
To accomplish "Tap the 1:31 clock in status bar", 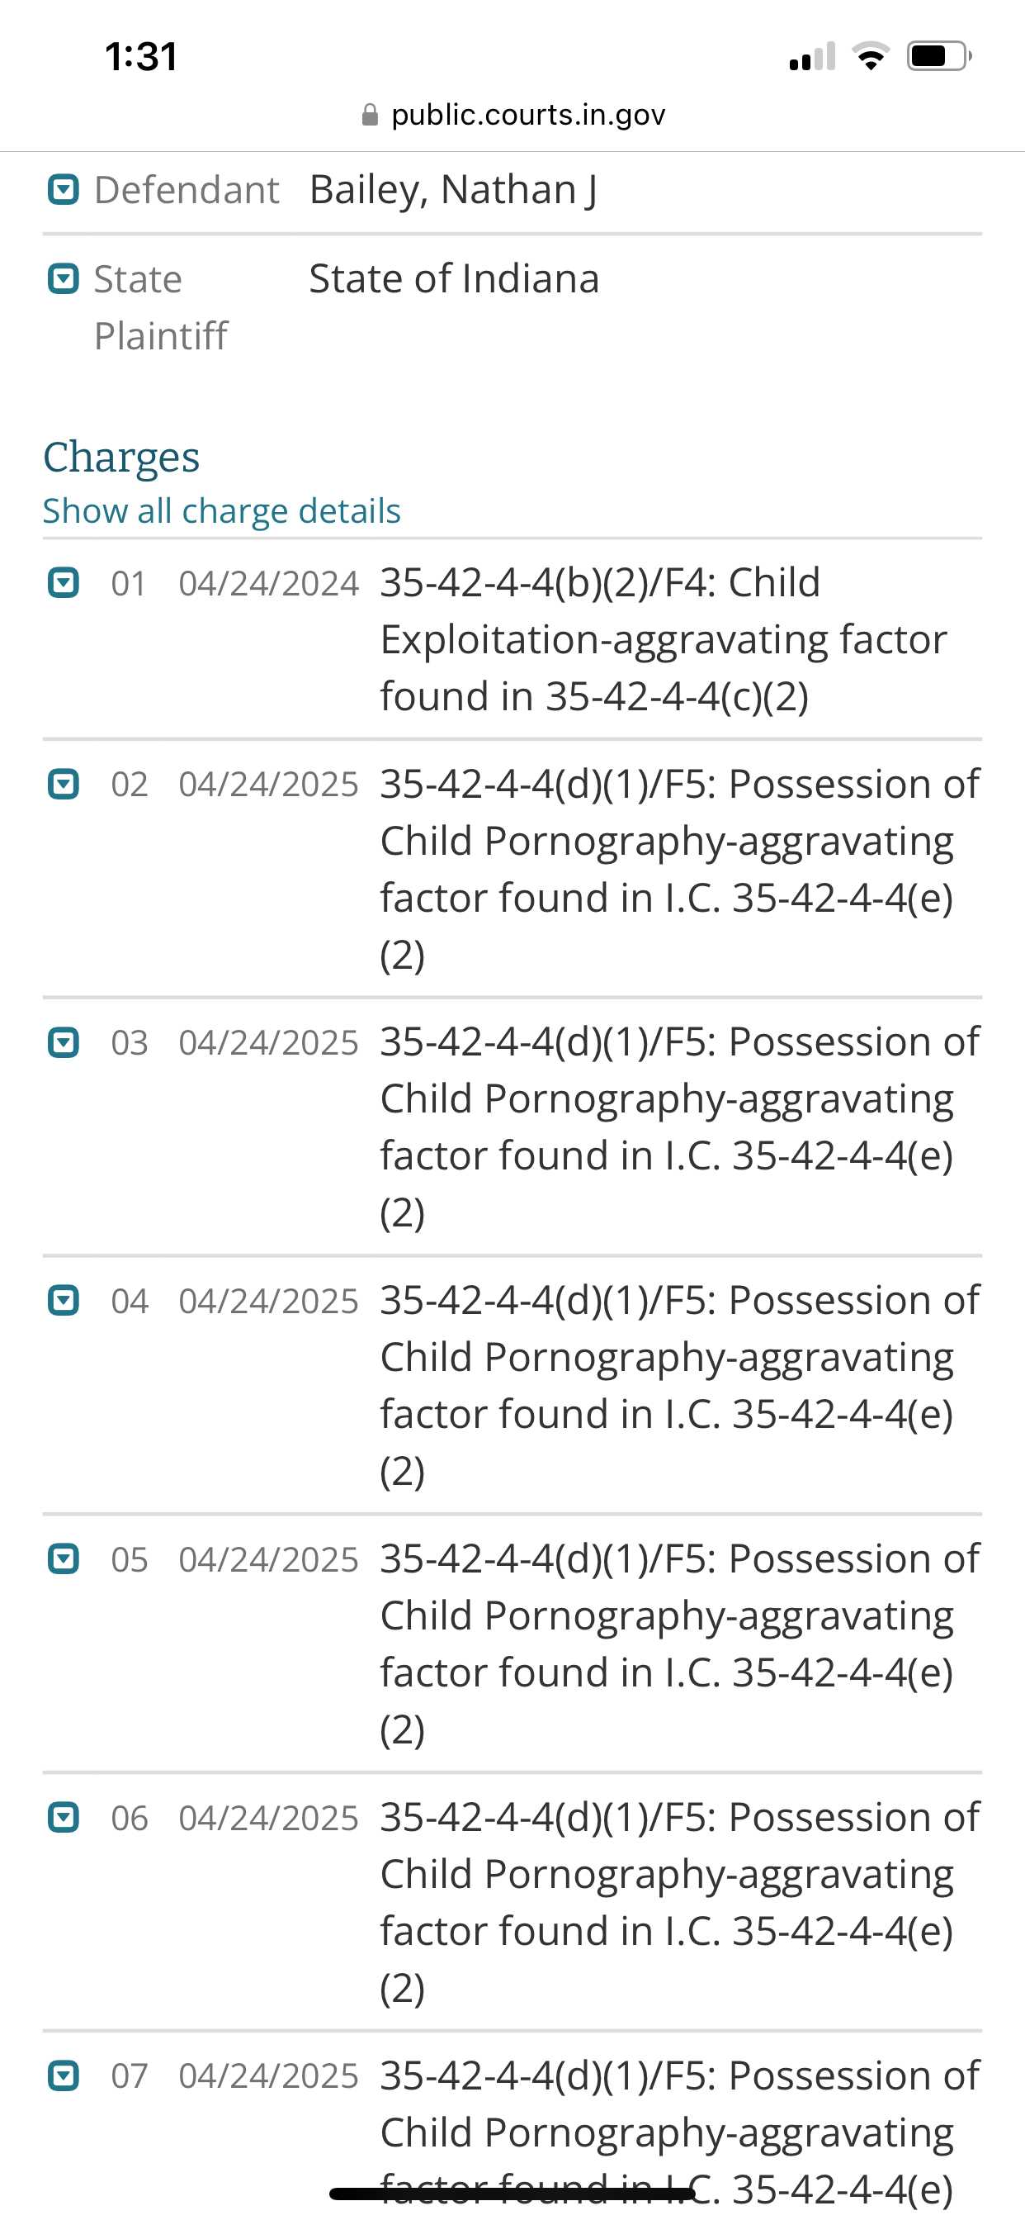I will coord(140,56).
